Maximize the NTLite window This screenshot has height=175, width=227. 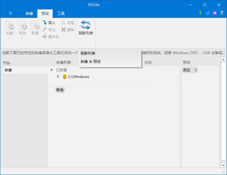pos(205,5)
